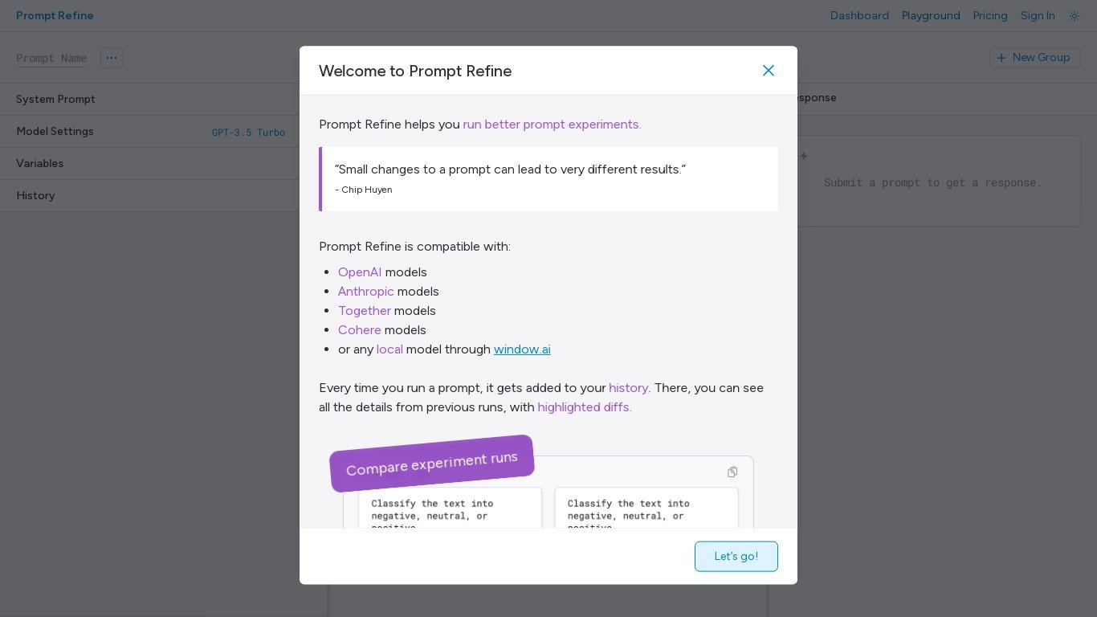Click the lightning bolt icon in response panel

pos(804,156)
